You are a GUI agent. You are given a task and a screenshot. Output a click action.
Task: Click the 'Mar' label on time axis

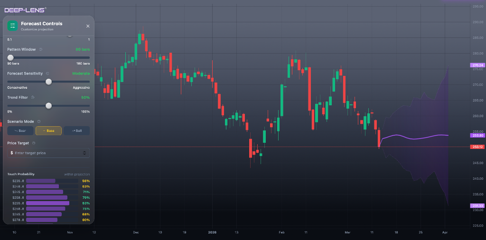pos(348,232)
